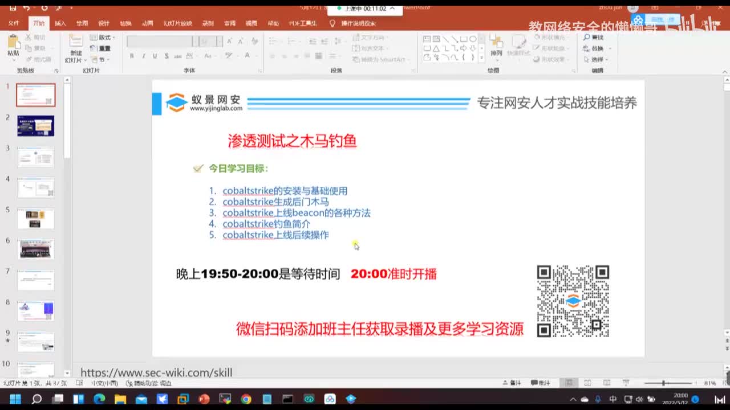Click the font color A icon
This screenshot has height=410, width=730.
click(x=247, y=56)
